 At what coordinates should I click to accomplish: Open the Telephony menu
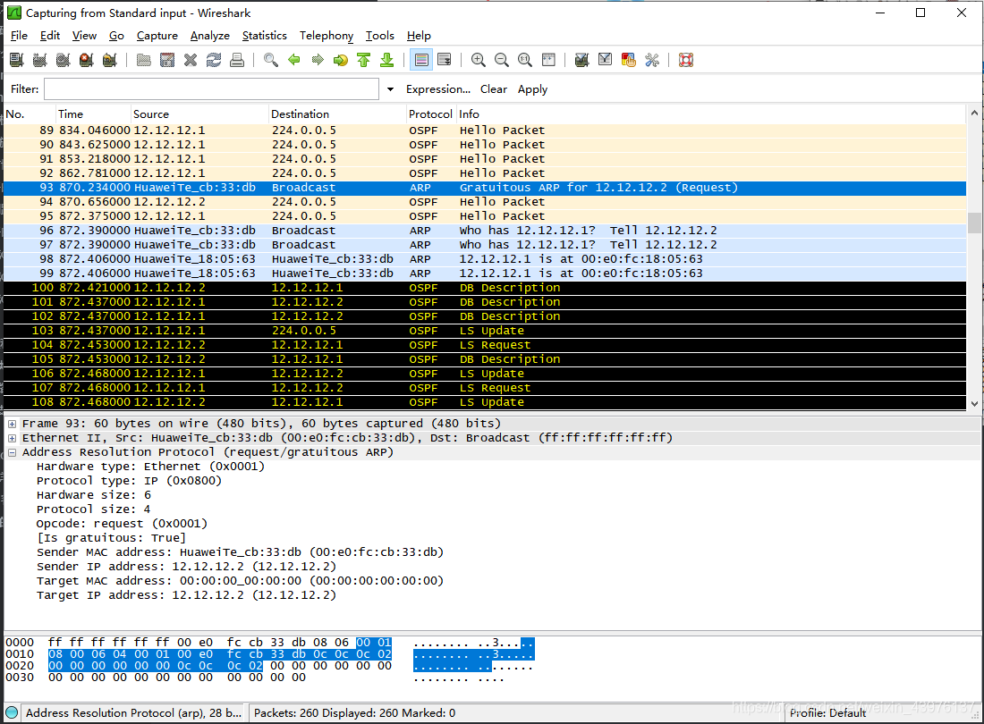(327, 36)
